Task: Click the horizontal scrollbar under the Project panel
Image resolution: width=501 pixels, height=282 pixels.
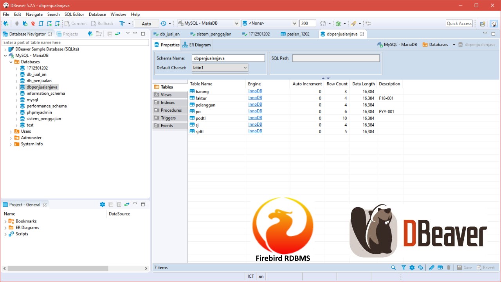Action: pyautogui.click(x=58, y=269)
